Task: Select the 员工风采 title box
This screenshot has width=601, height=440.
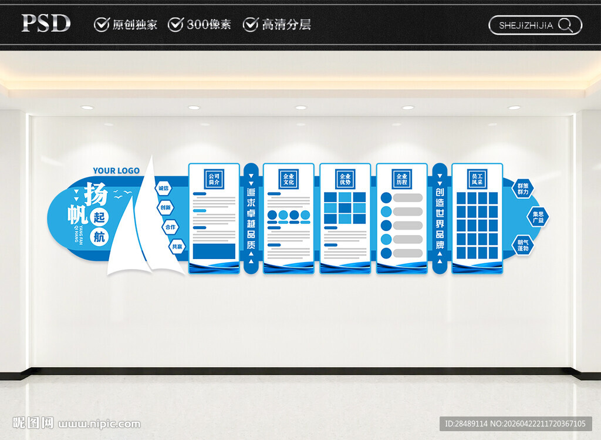Action: pyautogui.click(x=477, y=179)
